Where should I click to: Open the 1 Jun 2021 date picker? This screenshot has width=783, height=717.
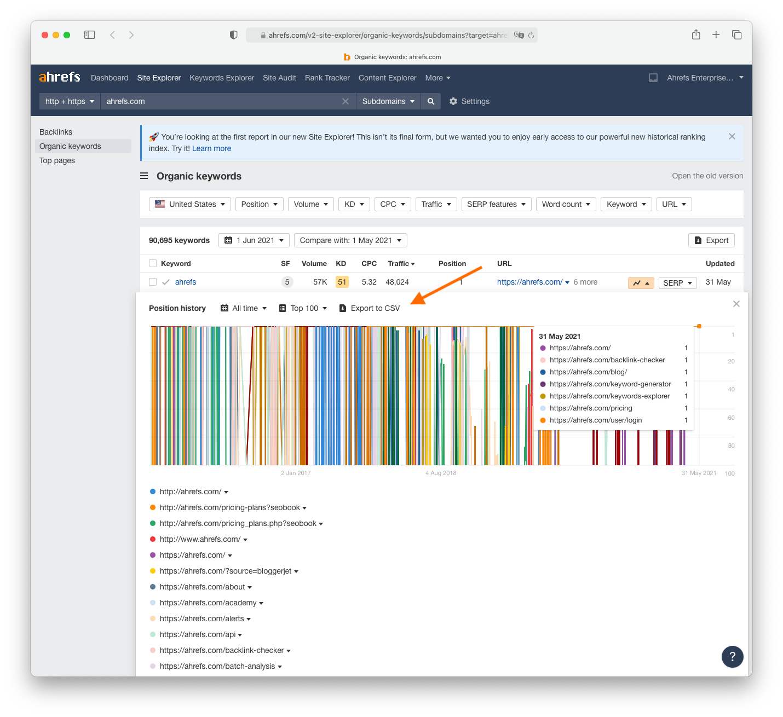point(254,240)
